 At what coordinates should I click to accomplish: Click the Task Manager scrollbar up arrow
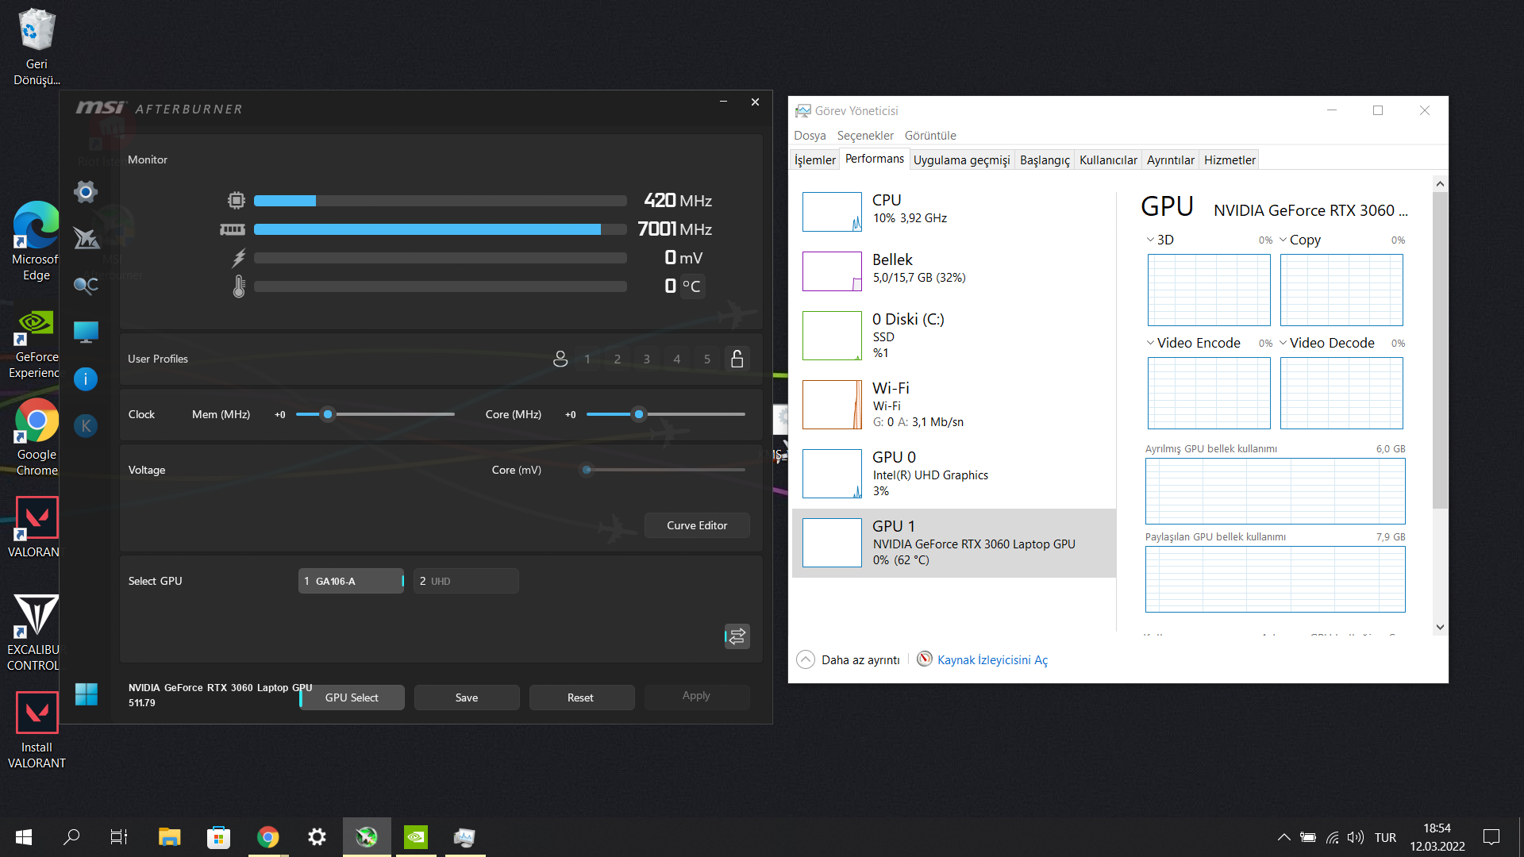[1440, 184]
